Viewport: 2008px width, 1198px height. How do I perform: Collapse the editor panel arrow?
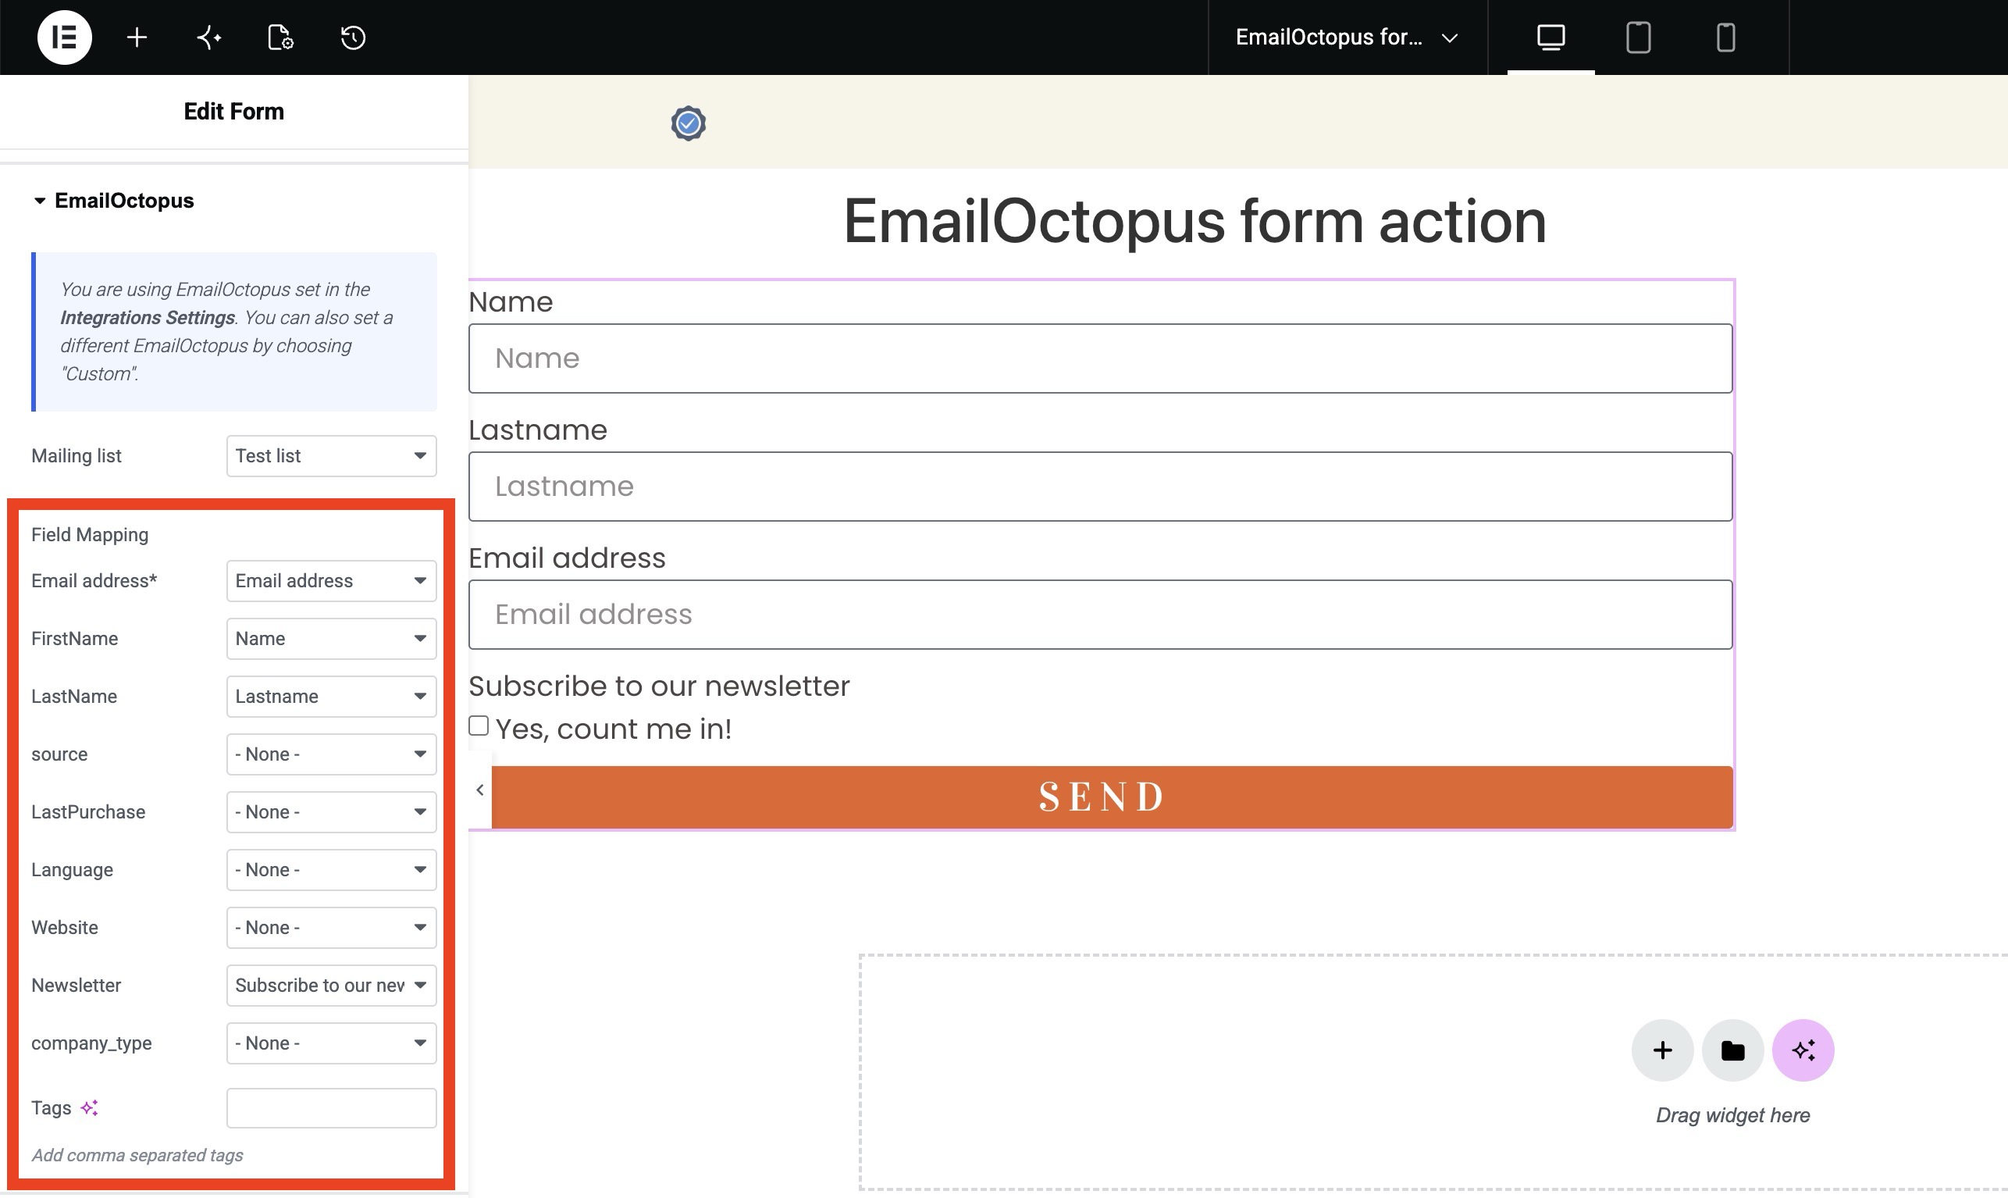click(480, 790)
